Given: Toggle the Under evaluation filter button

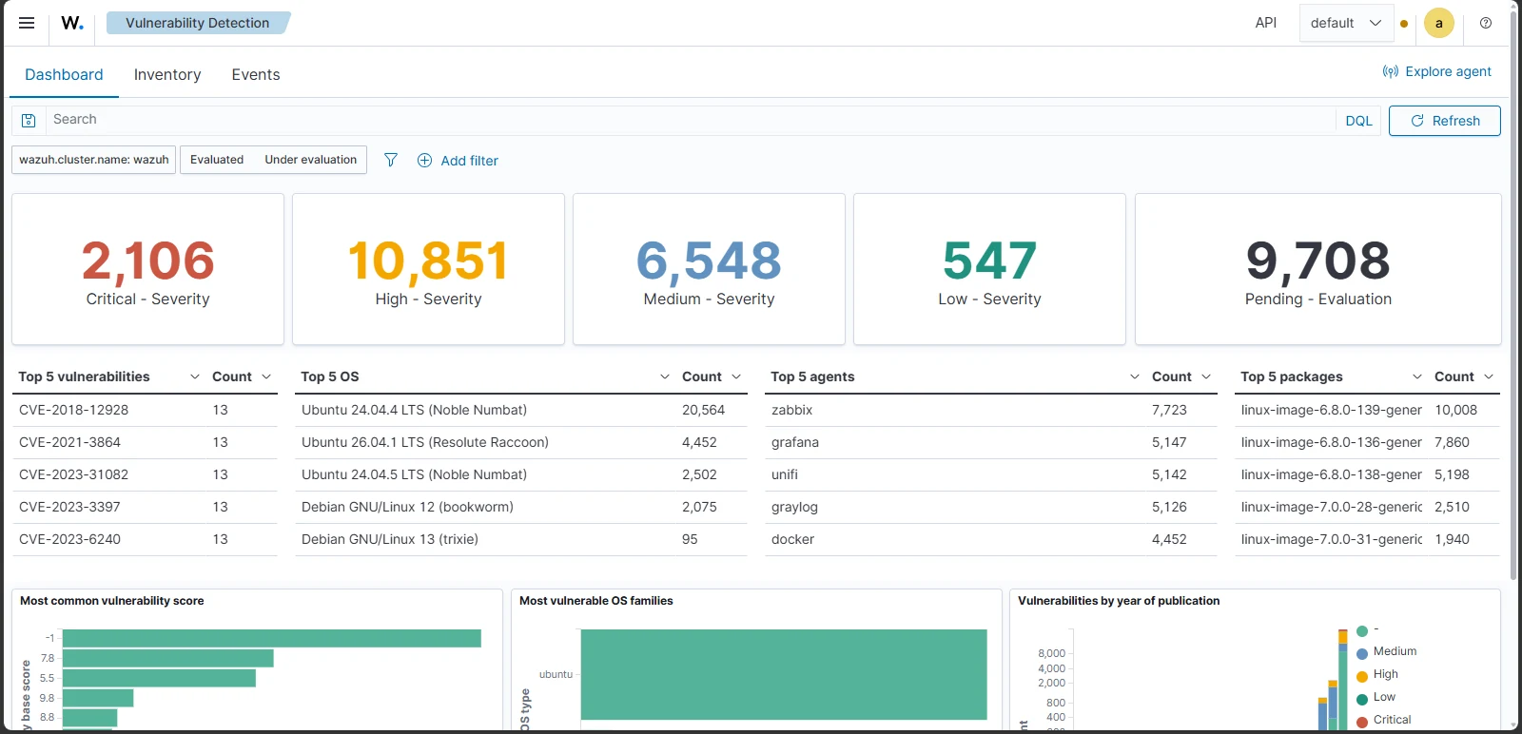Looking at the screenshot, I should pyautogui.click(x=311, y=160).
